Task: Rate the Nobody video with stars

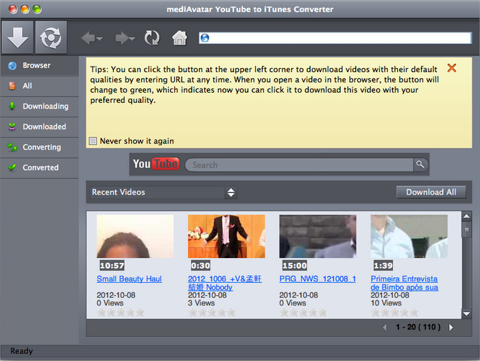Action: [212, 312]
